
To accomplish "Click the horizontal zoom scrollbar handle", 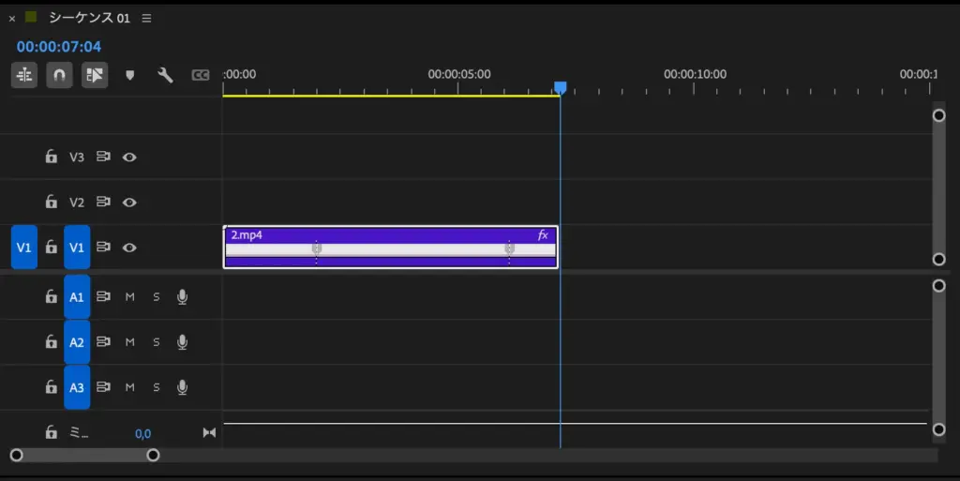I will (84, 455).
